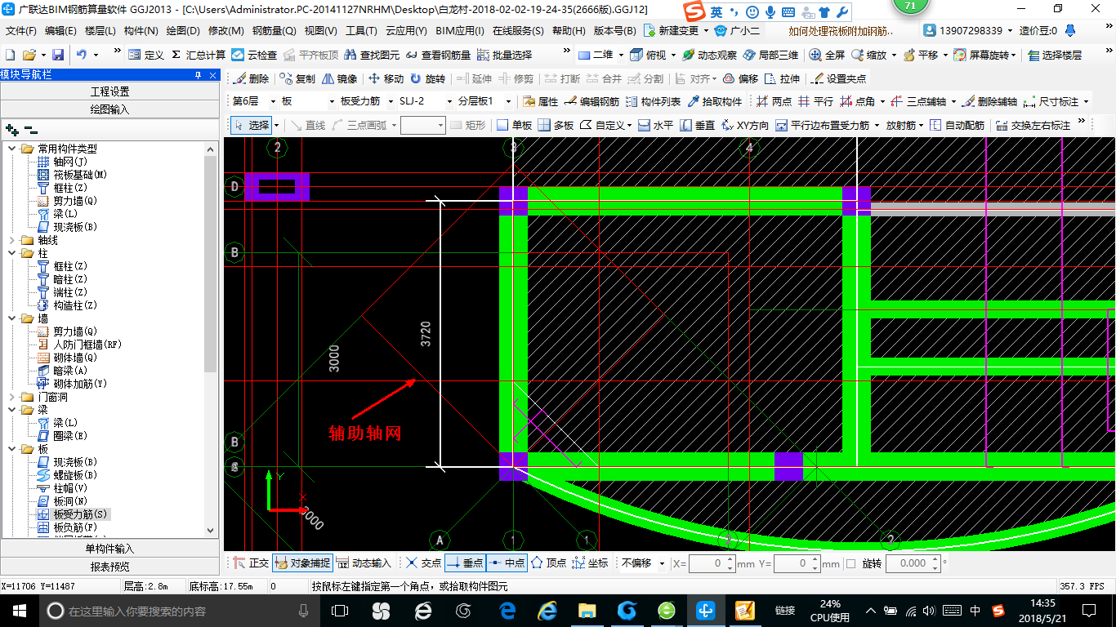Click 拾取构件 pick component tool

coord(715,101)
